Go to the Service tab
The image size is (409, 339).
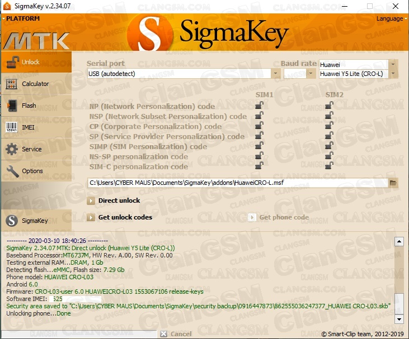(36, 149)
